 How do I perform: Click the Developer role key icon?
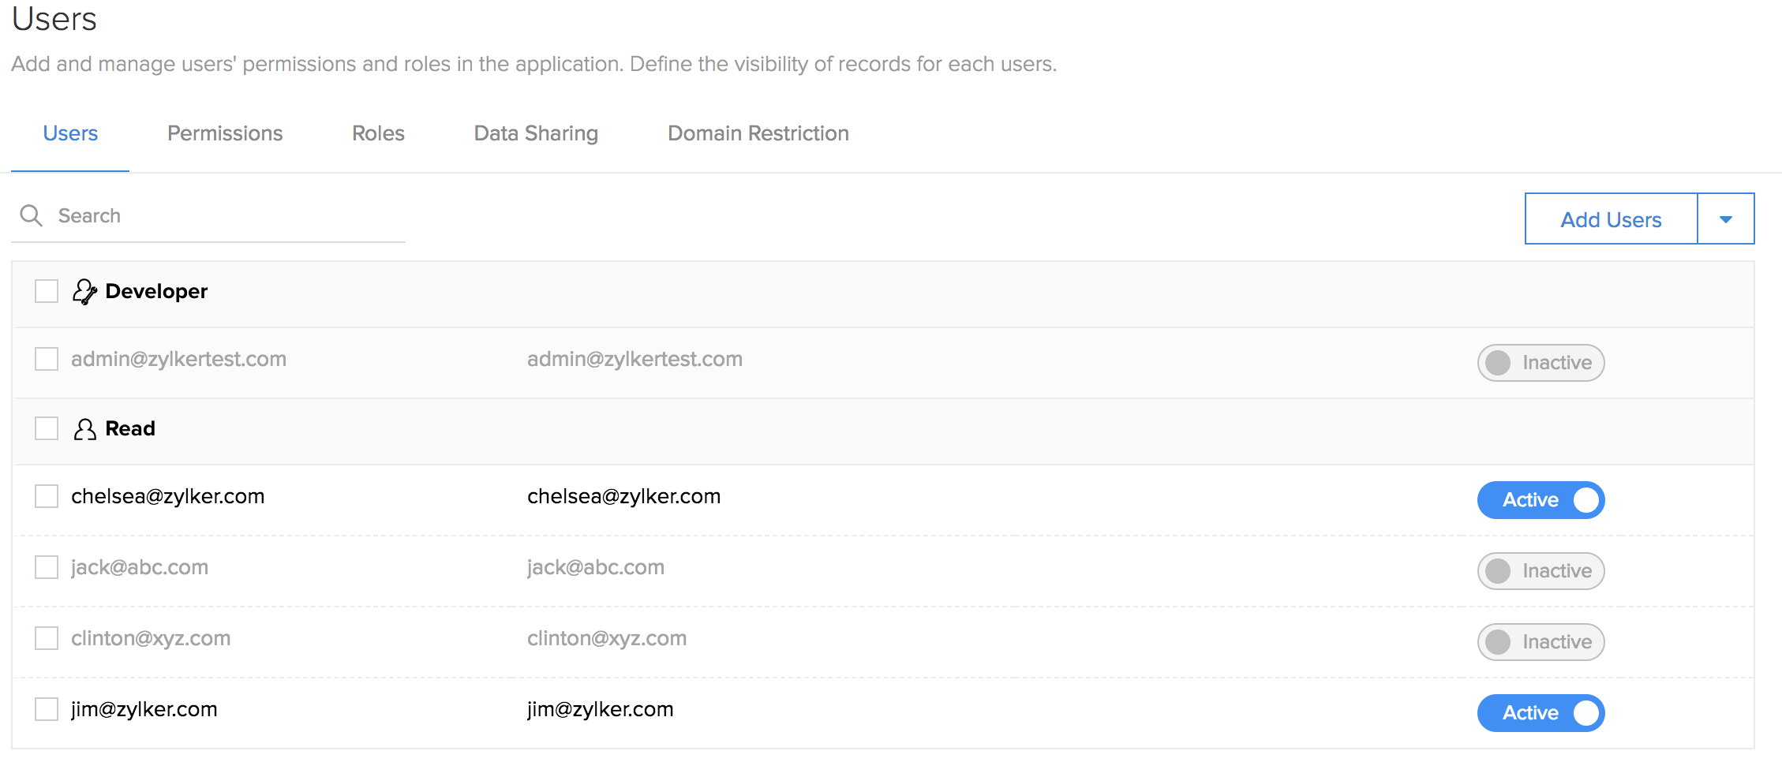(x=84, y=292)
